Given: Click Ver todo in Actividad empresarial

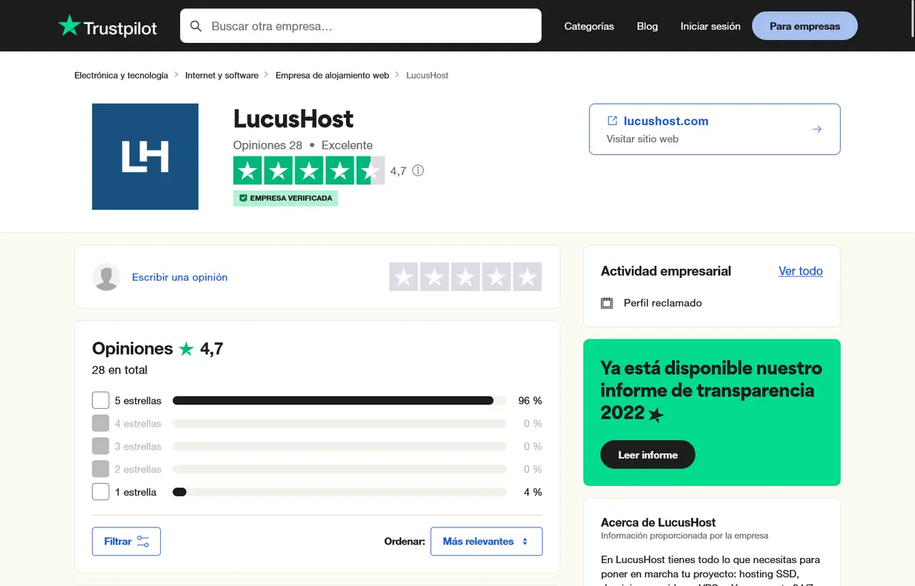Looking at the screenshot, I should tap(801, 271).
